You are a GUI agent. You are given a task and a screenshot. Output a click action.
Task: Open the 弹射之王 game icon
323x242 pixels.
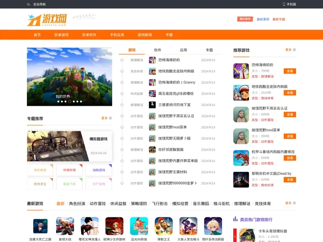click(164, 226)
